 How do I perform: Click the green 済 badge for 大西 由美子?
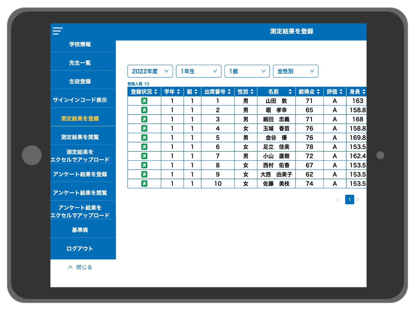tap(144, 174)
